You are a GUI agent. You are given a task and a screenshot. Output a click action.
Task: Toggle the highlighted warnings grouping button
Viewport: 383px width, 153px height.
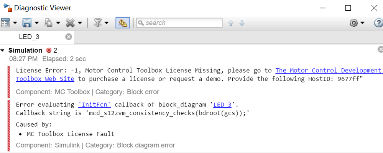123,23
